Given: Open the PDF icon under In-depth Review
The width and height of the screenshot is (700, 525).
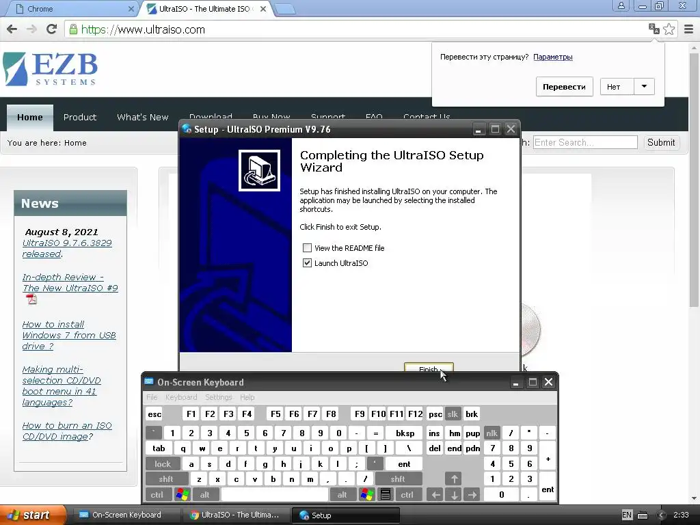Looking at the screenshot, I should 31,299.
